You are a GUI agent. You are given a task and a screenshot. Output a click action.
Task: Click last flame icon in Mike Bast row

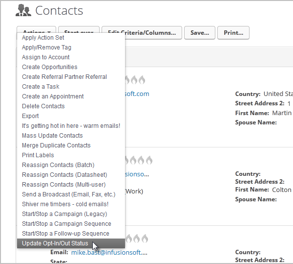145,239
